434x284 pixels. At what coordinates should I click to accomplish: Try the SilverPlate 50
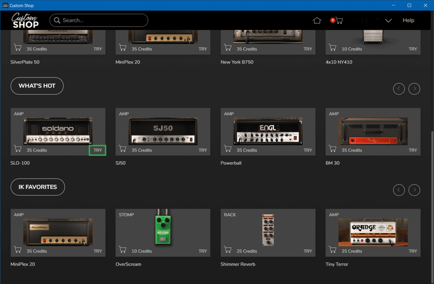point(98,49)
